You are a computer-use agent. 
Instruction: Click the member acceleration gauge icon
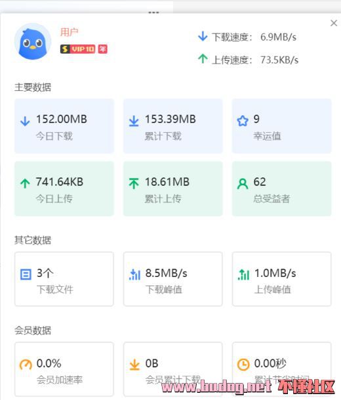[26, 365]
